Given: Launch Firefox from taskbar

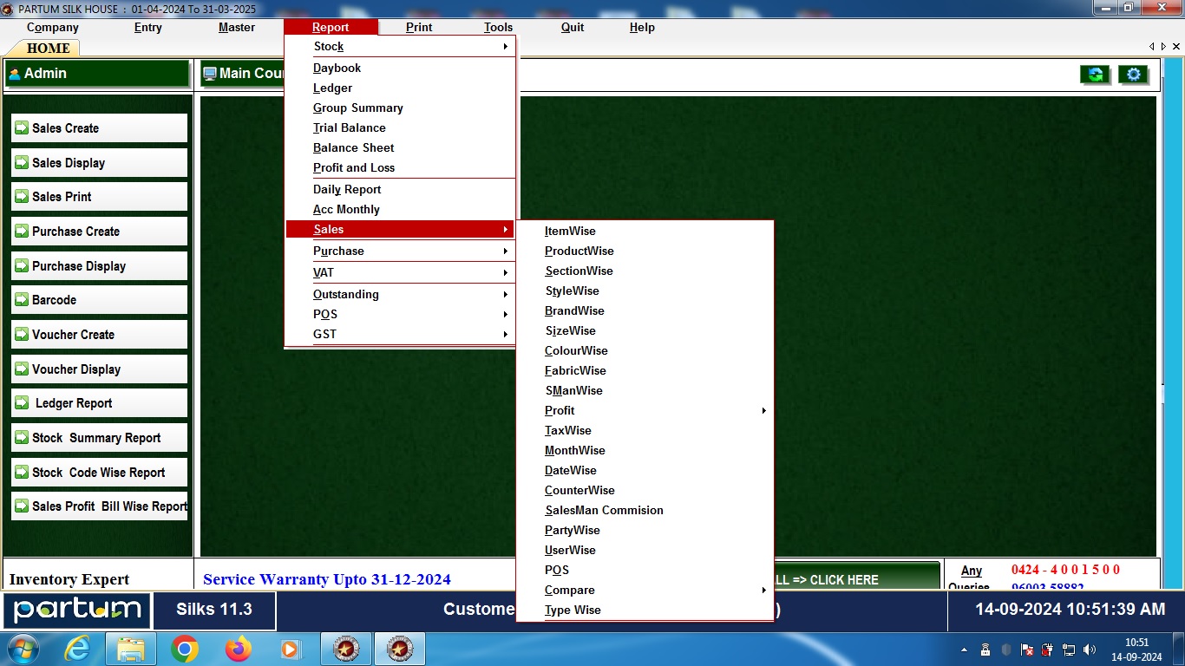Looking at the screenshot, I should pyautogui.click(x=238, y=649).
